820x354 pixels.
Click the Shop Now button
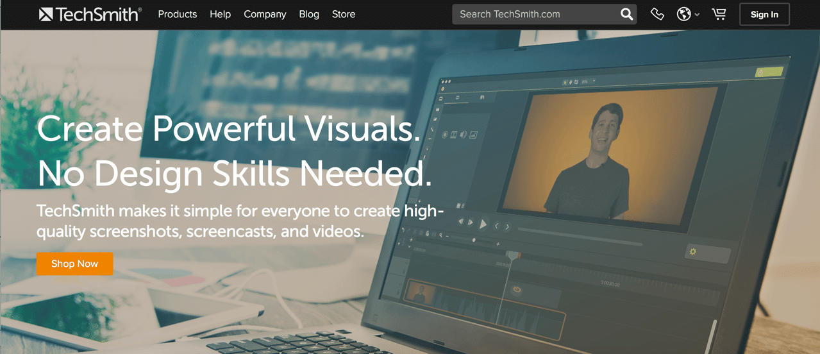pyautogui.click(x=75, y=264)
